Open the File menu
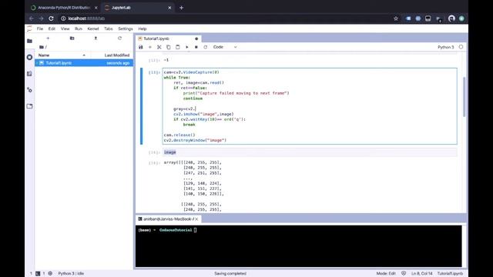 (40, 28)
